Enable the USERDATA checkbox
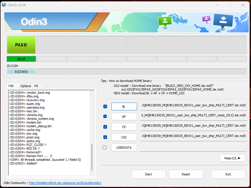Screen dimensions: 251x188 (x=104, y=147)
